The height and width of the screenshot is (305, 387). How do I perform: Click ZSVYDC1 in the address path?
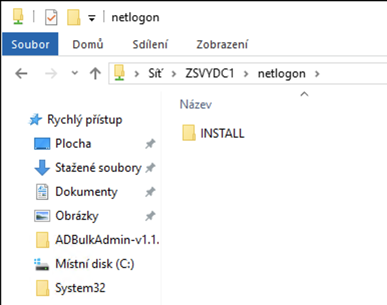click(x=210, y=74)
